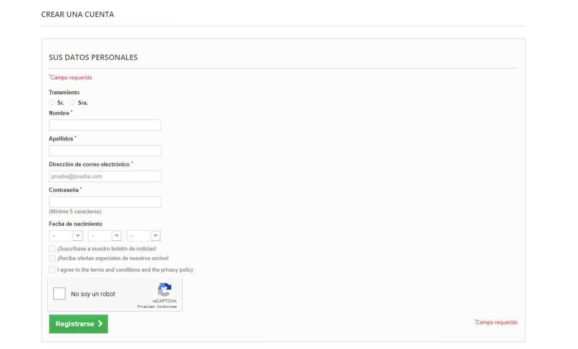Select the Sra. treatment option
Image resolution: width=578 pixels, height=349 pixels.
coord(72,102)
